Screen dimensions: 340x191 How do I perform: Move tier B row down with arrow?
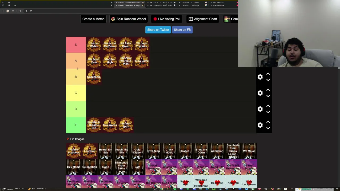click(268, 80)
